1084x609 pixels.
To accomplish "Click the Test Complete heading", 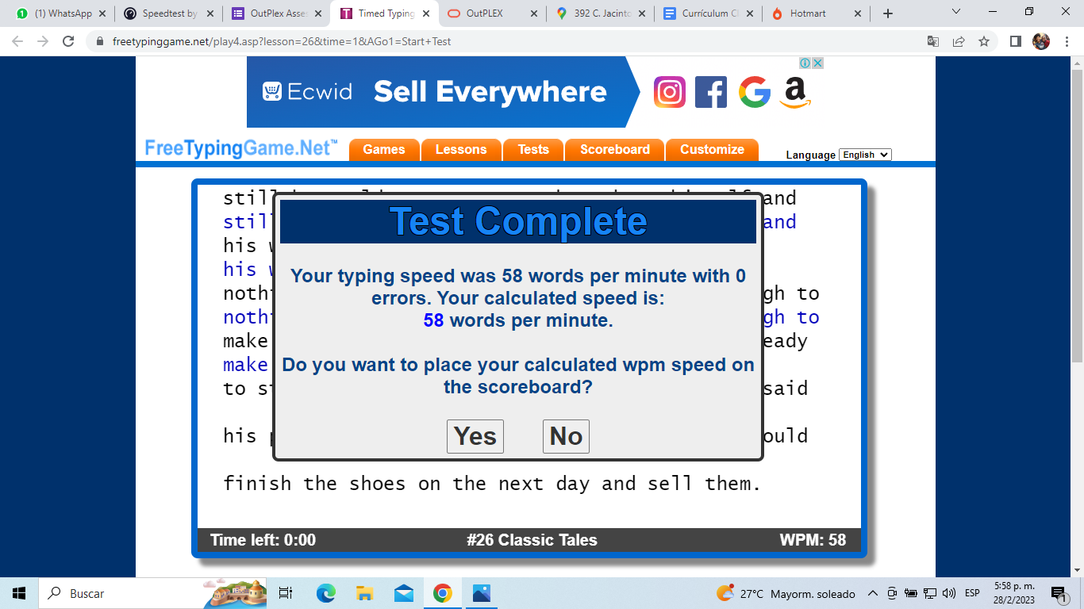I will (x=518, y=221).
